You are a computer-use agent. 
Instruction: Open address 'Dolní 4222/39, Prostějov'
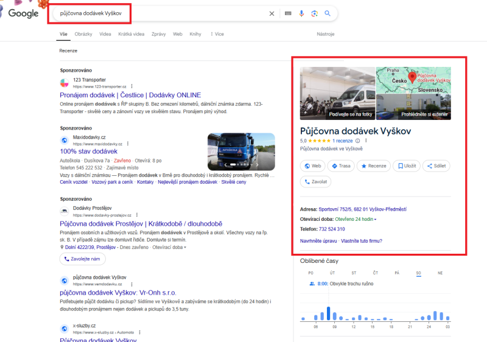click(x=90, y=247)
